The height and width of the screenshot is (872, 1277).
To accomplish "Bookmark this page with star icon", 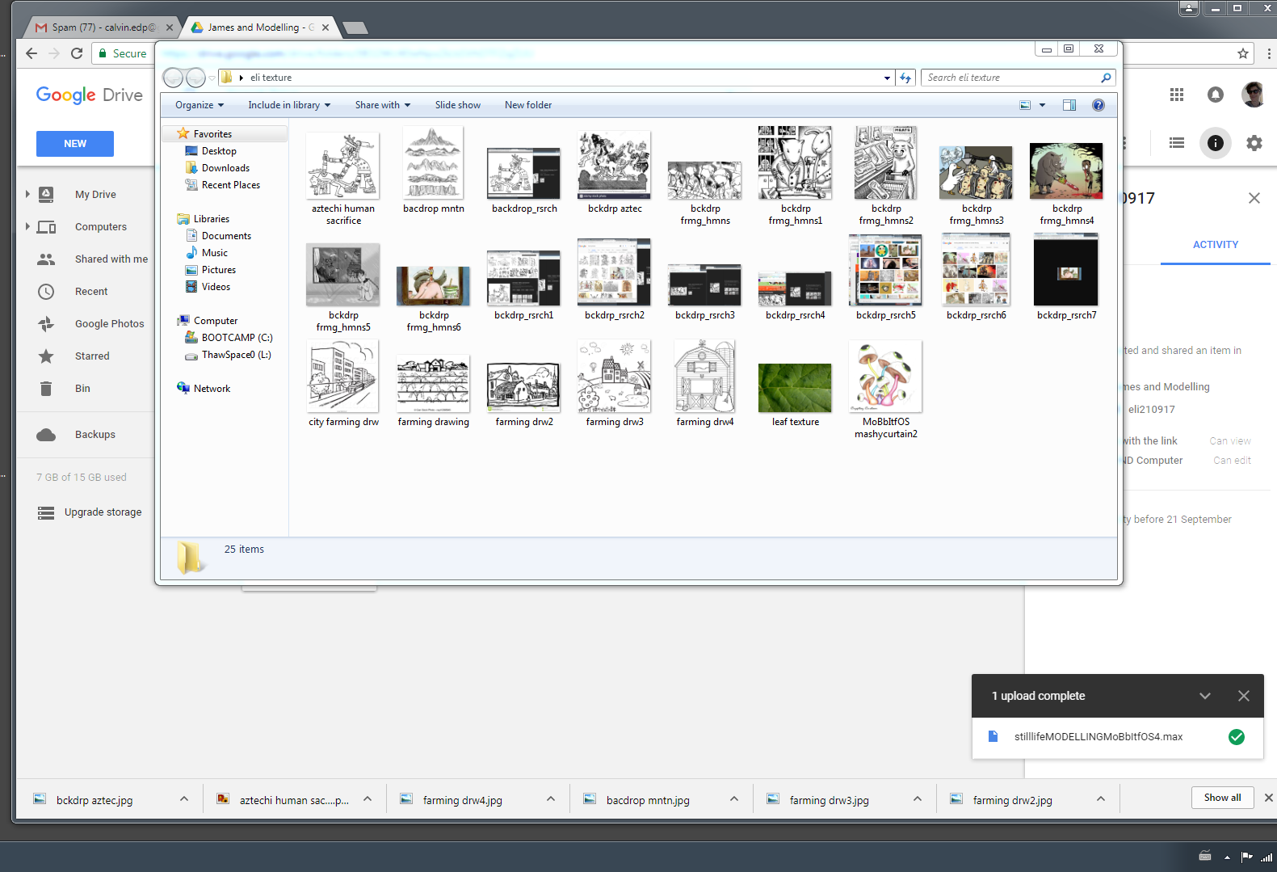I will click(1242, 53).
